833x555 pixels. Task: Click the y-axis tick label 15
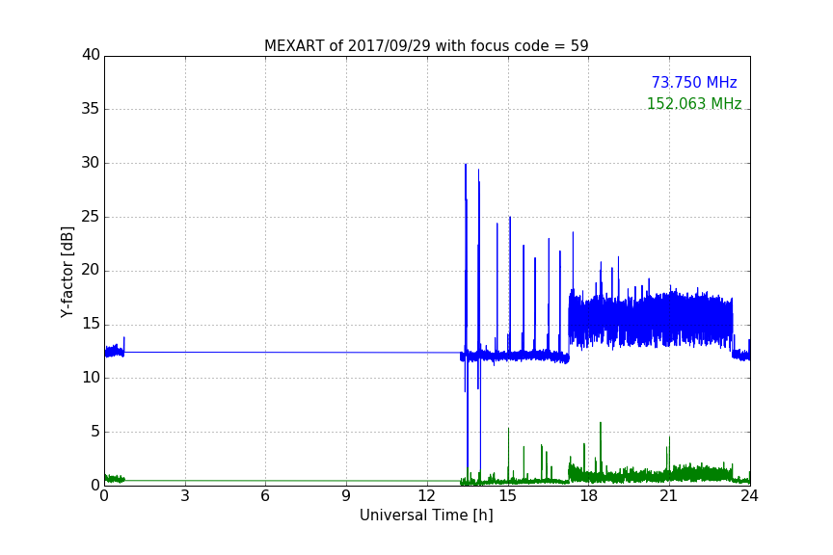pyautogui.click(x=91, y=324)
